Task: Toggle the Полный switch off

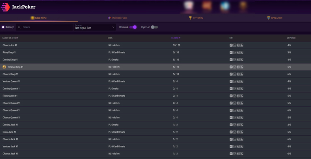Action: pyautogui.click(x=133, y=27)
